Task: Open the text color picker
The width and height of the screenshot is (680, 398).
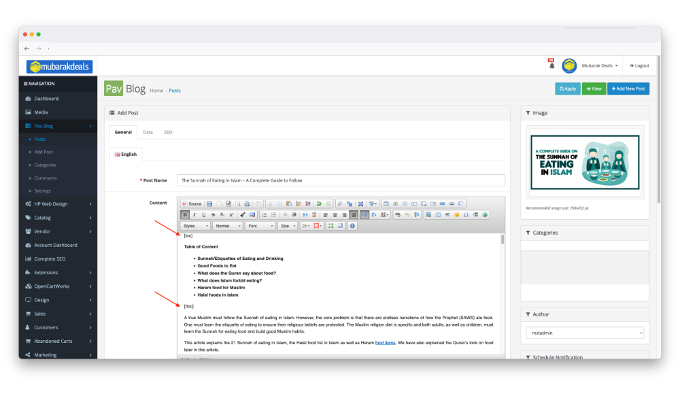Action: point(305,226)
